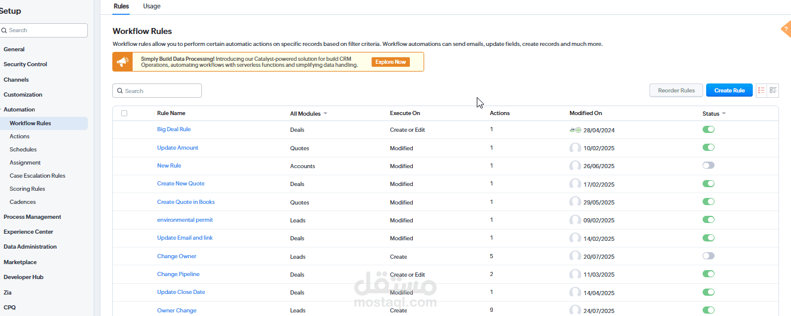
Task: Open Developer Hub in the sidebar
Action: [x=23, y=277]
